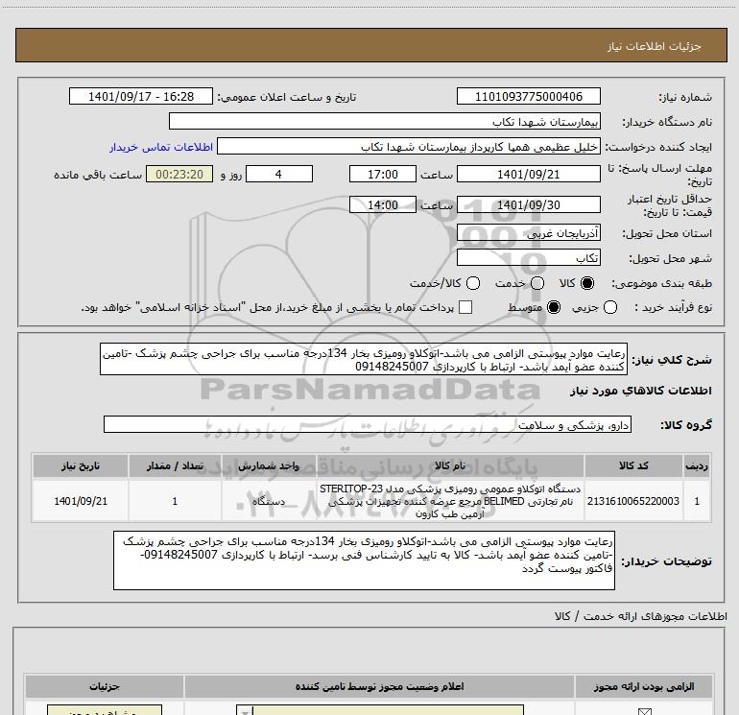Select the خدمت radio option
This screenshot has width=739, height=715.
tap(537, 283)
